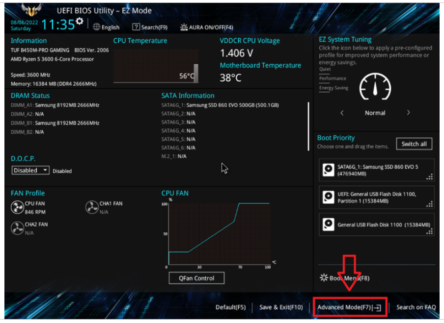This screenshot has width=444, height=323.
Task: Click the Boot Menu(F8) star icon
Action: pos(324,278)
